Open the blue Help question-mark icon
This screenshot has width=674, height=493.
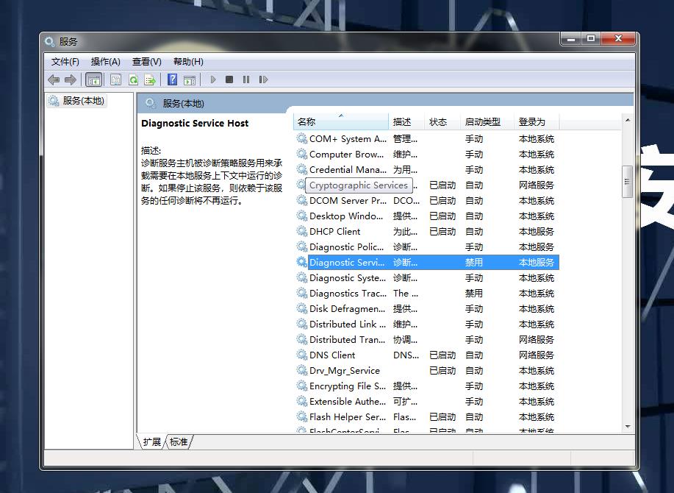(173, 79)
